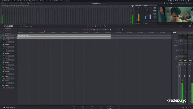Click the blue flag icon
The image size is (193, 109).
(98, 29)
